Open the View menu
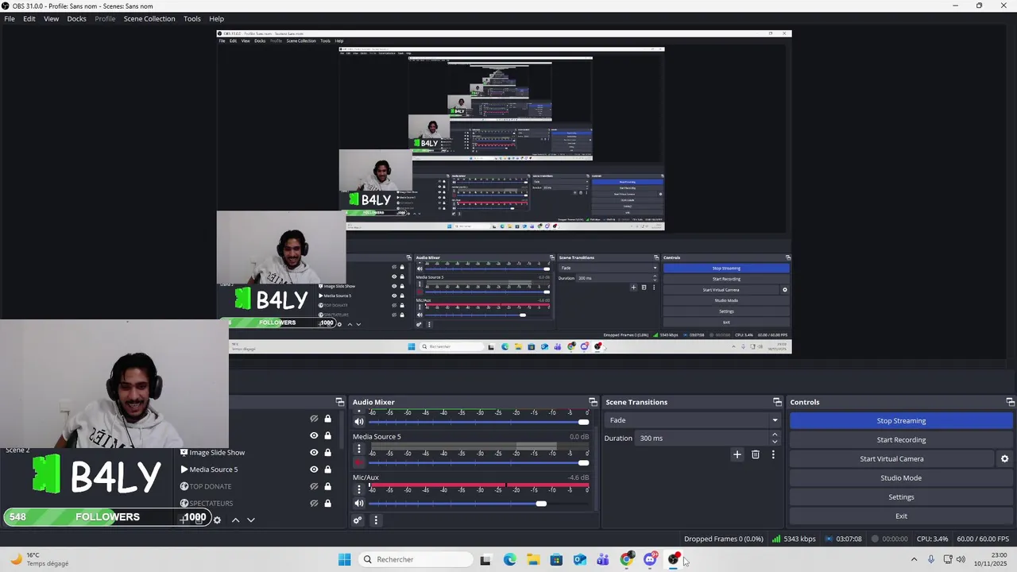Image resolution: width=1017 pixels, height=572 pixels. [x=51, y=18]
